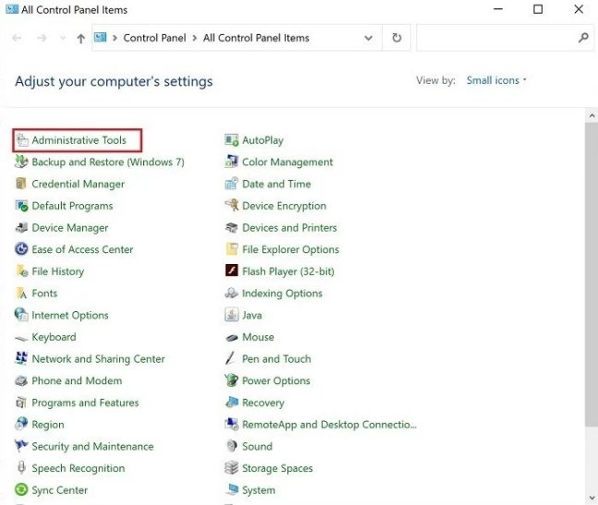This screenshot has height=505, width=598.
Task: Click the vertical scrollbar thumb
Action: [592, 274]
